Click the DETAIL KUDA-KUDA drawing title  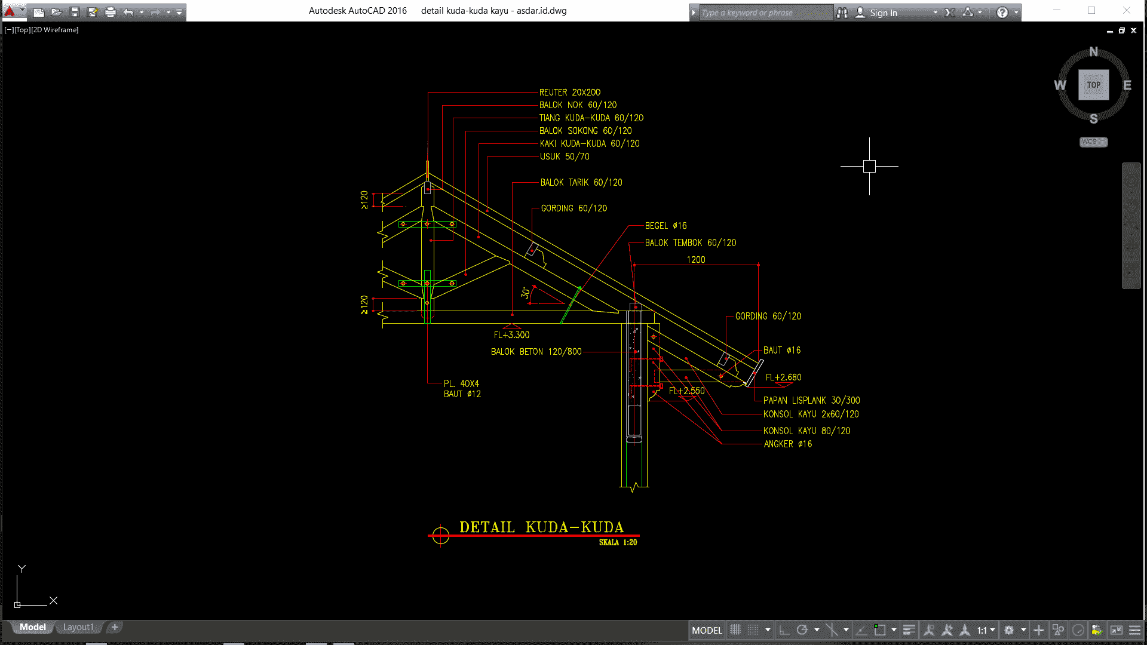point(541,527)
